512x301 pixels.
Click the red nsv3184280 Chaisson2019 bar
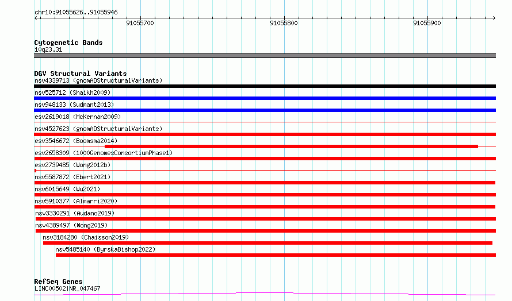point(268,243)
